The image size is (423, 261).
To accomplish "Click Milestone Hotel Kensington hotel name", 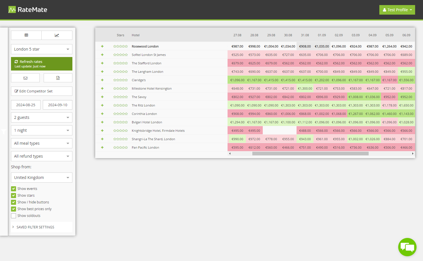I will pos(152,88).
